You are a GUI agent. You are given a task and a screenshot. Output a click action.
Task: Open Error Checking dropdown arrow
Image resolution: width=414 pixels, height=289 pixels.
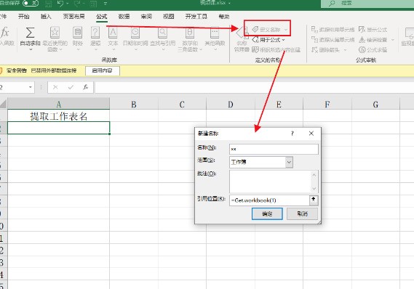pyautogui.click(x=393, y=40)
